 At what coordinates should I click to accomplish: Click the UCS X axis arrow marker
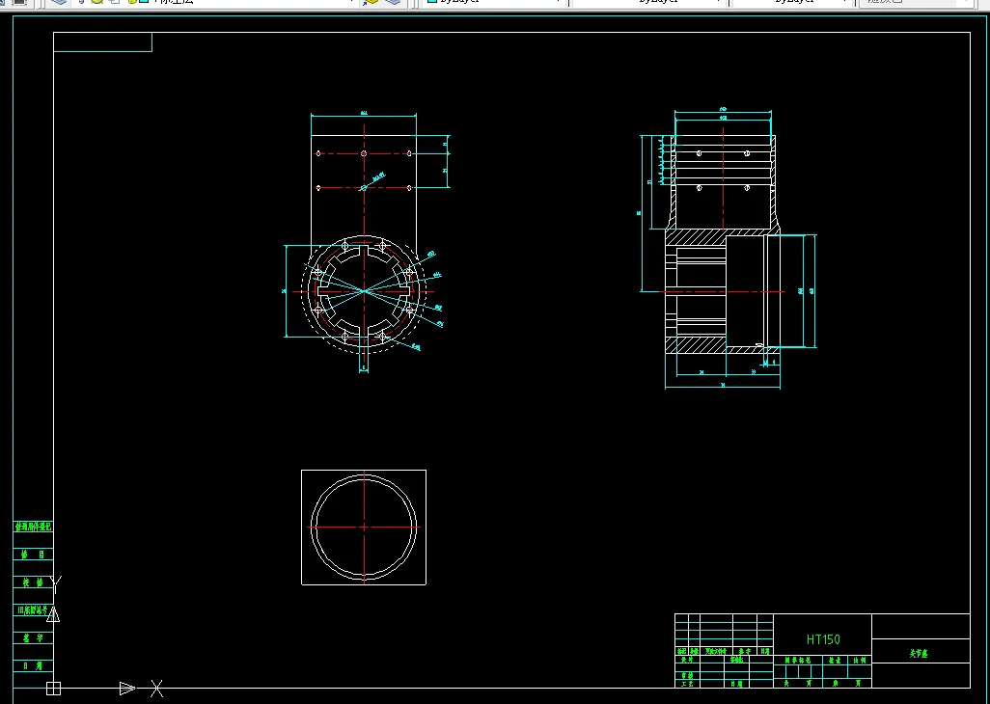coord(127,689)
